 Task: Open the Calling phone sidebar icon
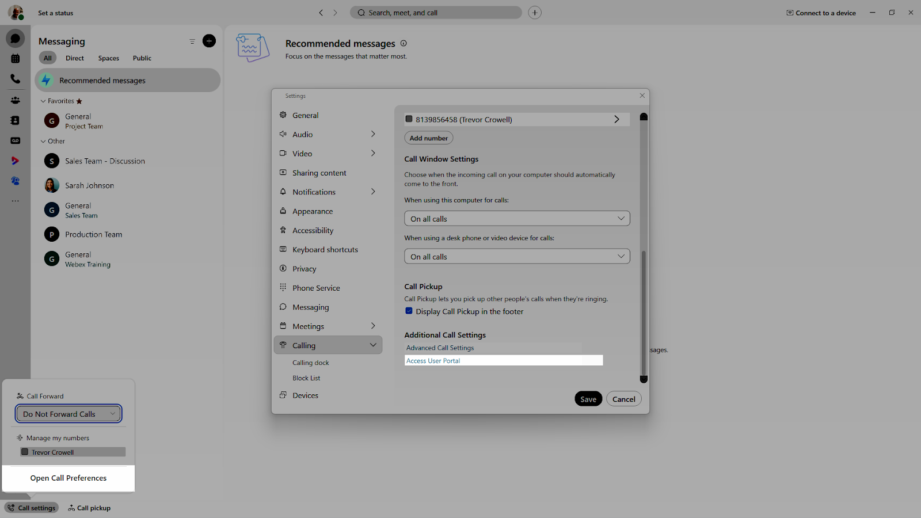pos(16,79)
